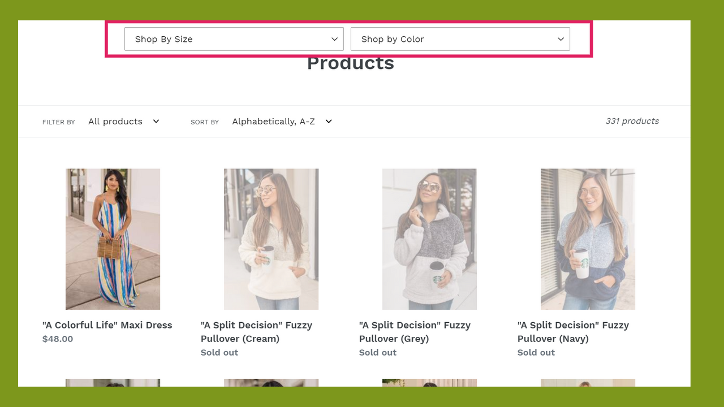Open the SORT BY Alphabetically A-Z dropdown
Image resolution: width=724 pixels, height=407 pixels.
[x=281, y=121]
